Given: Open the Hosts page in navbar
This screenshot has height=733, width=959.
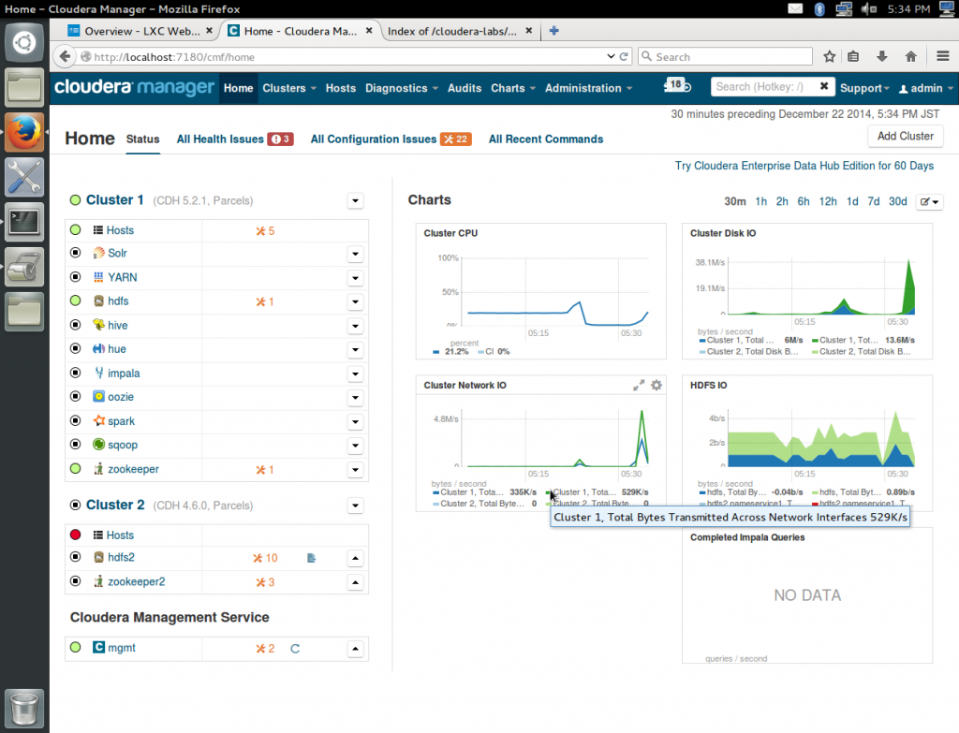Looking at the screenshot, I should coord(341,88).
